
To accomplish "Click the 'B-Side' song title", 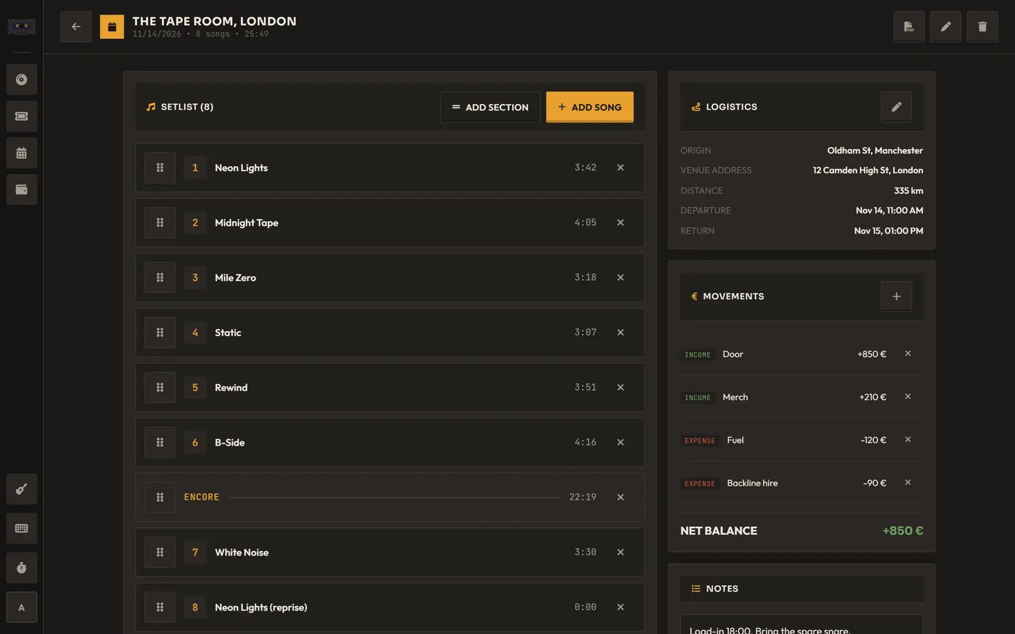I will 230,443.
